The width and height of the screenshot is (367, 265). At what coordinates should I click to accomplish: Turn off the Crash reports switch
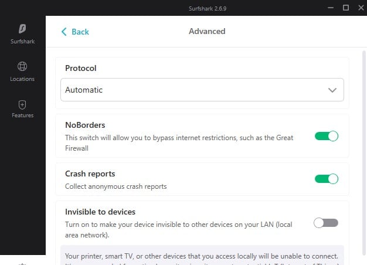[x=327, y=179]
